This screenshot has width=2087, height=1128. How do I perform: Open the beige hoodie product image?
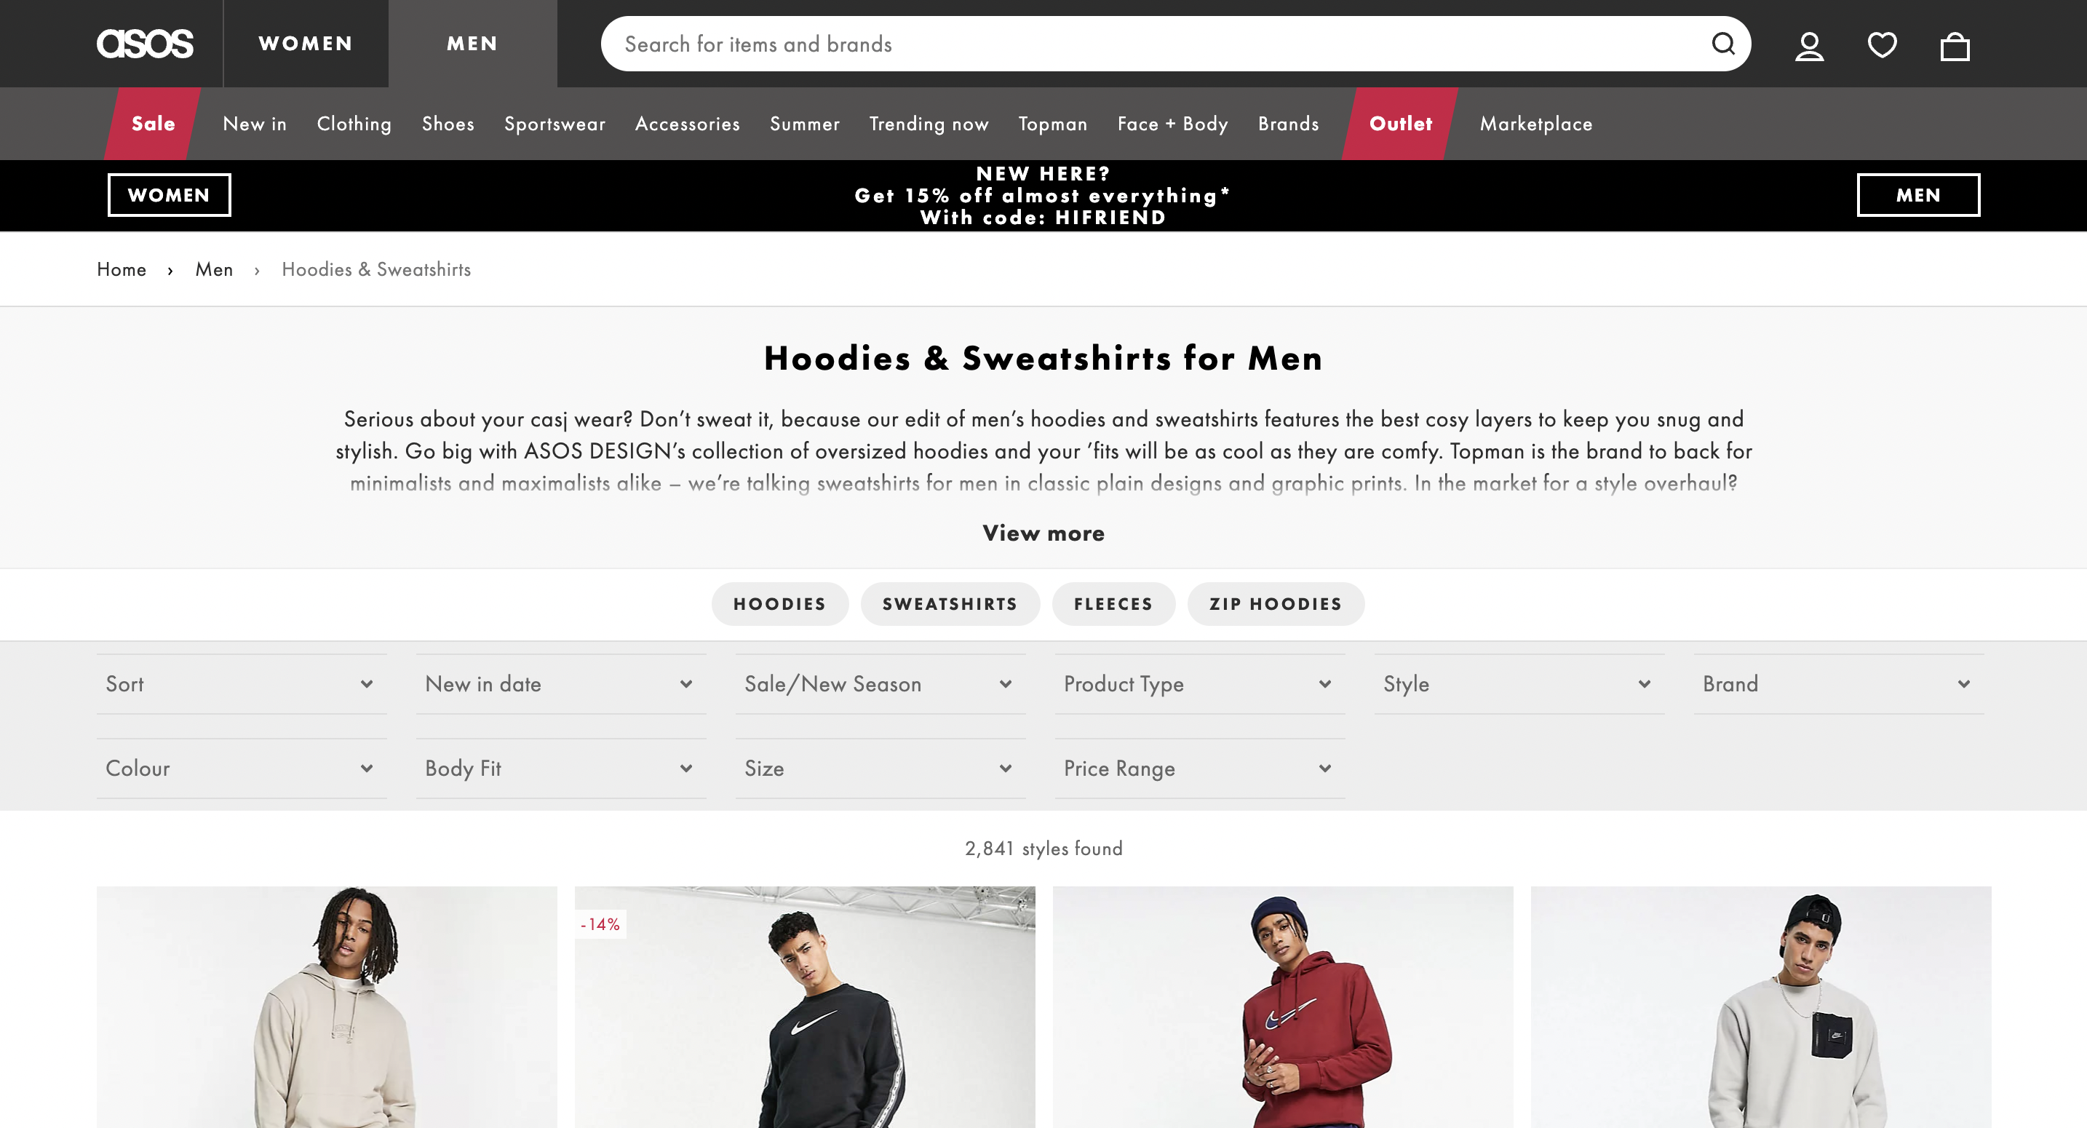pos(327,1007)
